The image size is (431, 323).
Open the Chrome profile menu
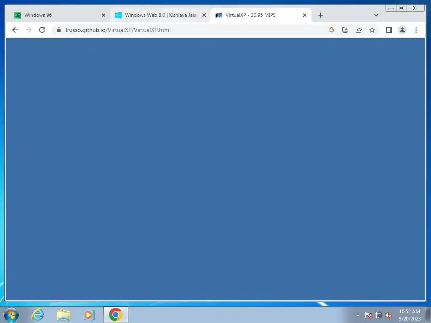click(402, 30)
